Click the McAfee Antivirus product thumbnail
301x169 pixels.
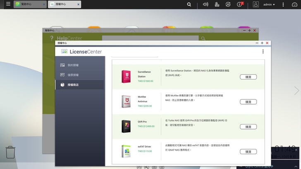point(126,101)
